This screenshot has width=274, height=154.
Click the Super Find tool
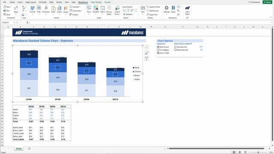click(152, 15)
